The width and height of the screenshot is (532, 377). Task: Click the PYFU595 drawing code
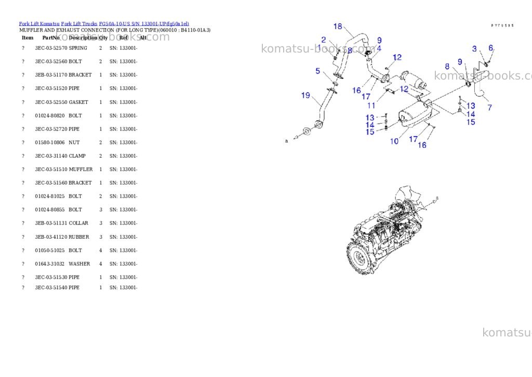click(x=502, y=25)
